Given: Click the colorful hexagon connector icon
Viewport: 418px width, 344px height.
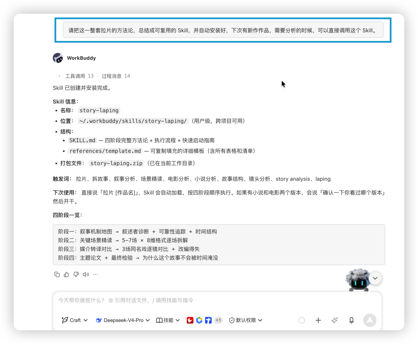Looking at the screenshot, I should coord(199,320).
